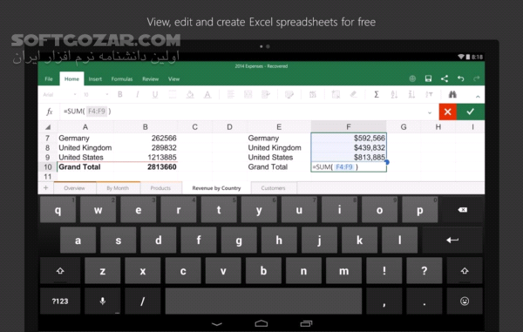The width and height of the screenshot is (523, 332).
Task: Switch to the View ribbon tab
Action: (173, 79)
